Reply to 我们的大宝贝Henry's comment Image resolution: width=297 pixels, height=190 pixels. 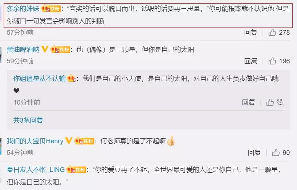coord(254,153)
